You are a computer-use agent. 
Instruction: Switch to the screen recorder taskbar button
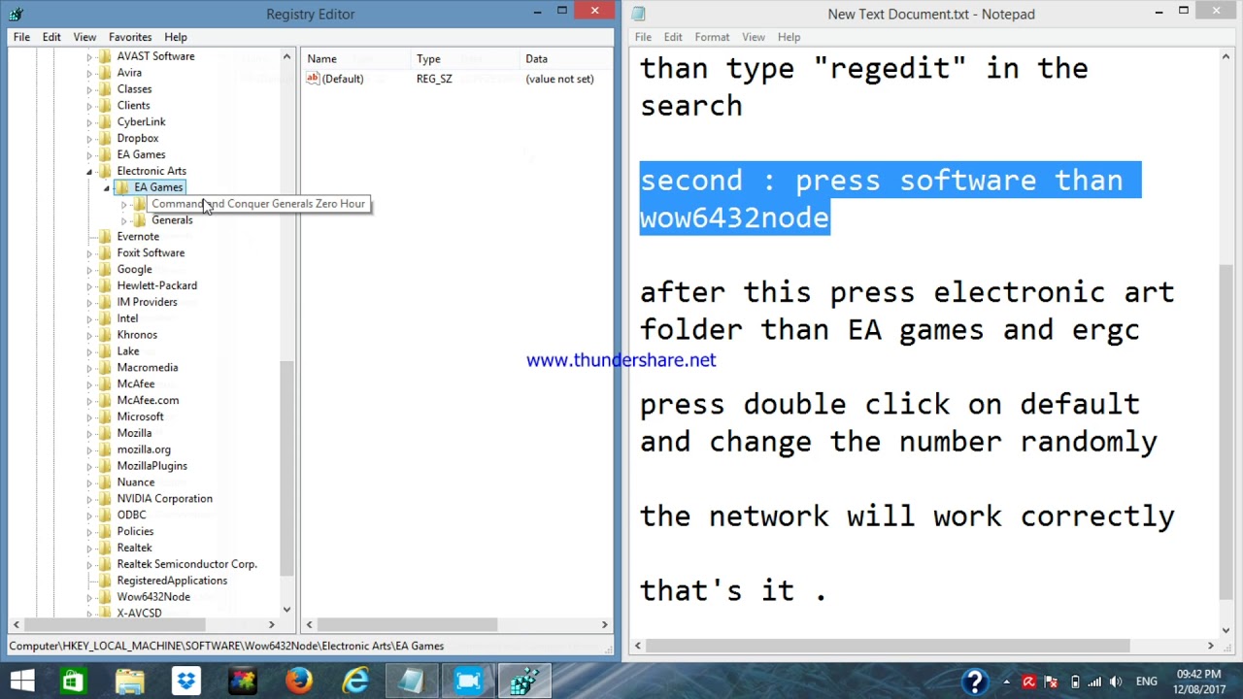[468, 682]
